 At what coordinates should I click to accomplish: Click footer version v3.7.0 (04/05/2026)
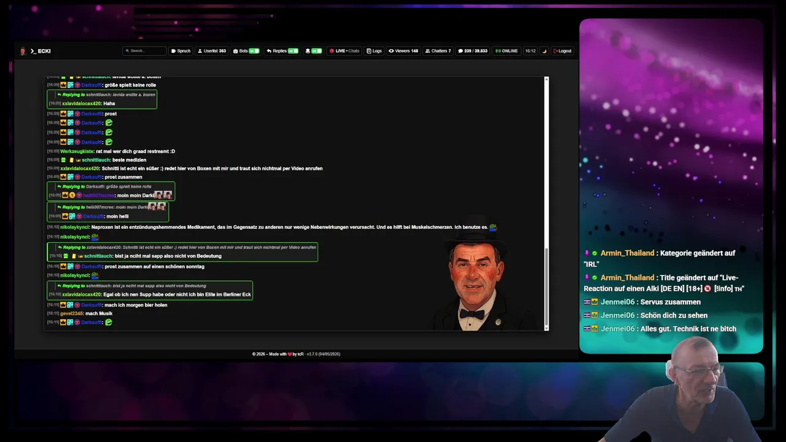coord(324,354)
